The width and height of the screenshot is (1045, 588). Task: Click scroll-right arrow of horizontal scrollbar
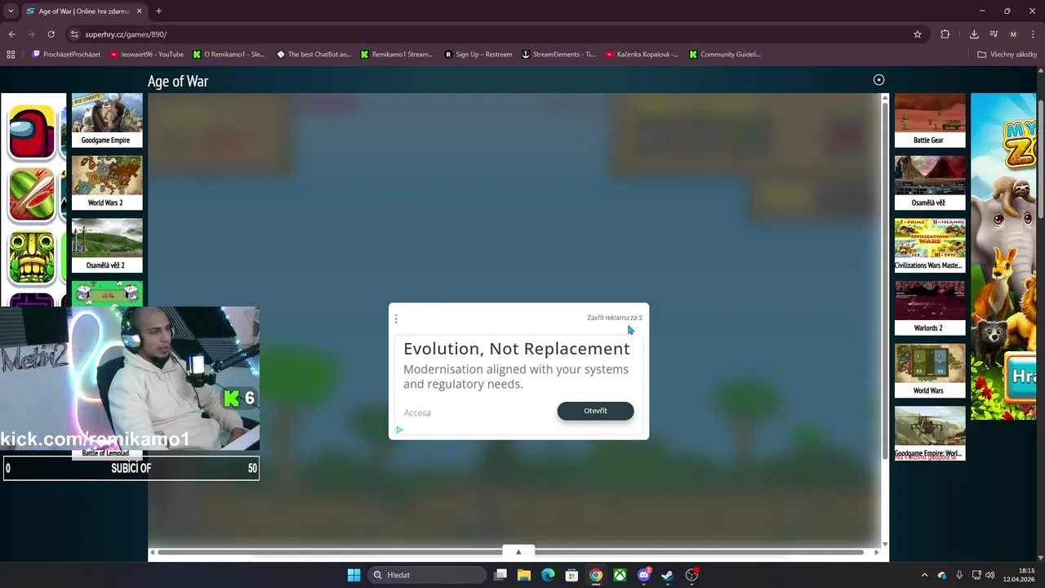876,553
